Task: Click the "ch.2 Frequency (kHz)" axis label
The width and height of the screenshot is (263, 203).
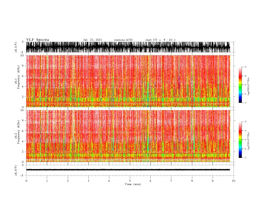Action: (x=17, y=132)
